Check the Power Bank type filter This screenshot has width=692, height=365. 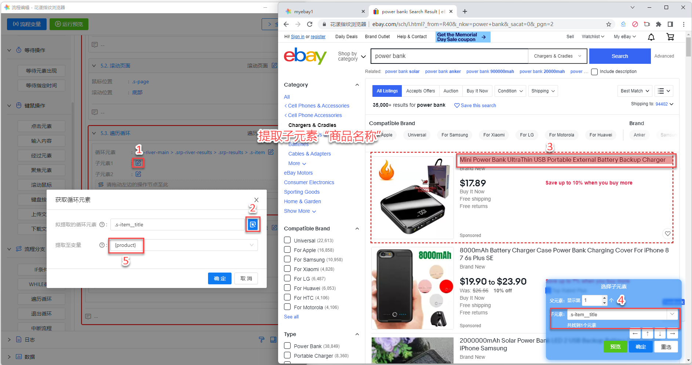click(287, 346)
